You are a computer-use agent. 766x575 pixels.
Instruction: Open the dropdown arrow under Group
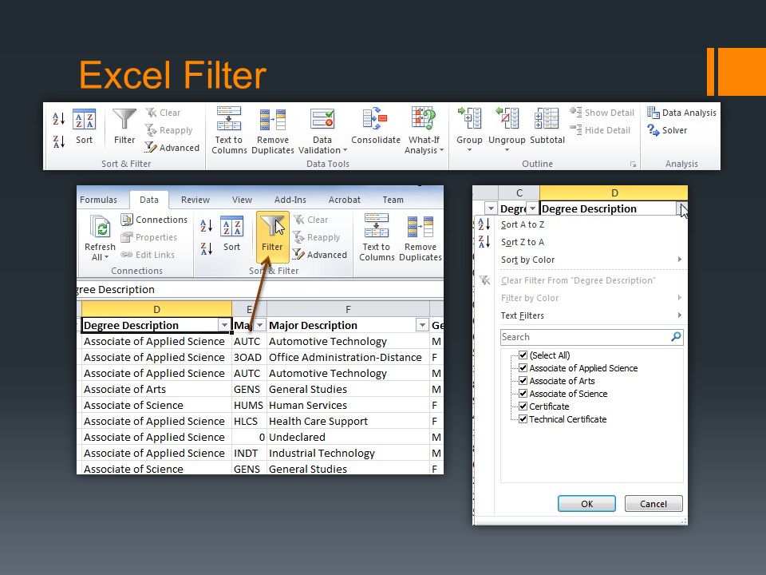[x=469, y=150]
